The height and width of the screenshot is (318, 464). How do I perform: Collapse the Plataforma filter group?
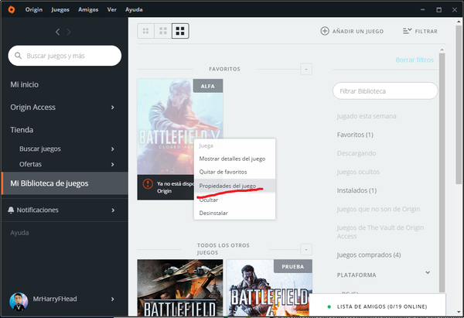coord(428,272)
